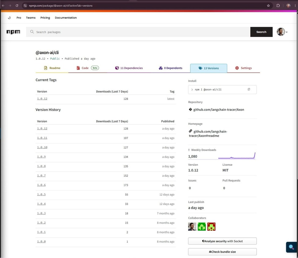Click the 'latest' tag text
The width and height of the screenshot is (298, 258).
[171, 99]
